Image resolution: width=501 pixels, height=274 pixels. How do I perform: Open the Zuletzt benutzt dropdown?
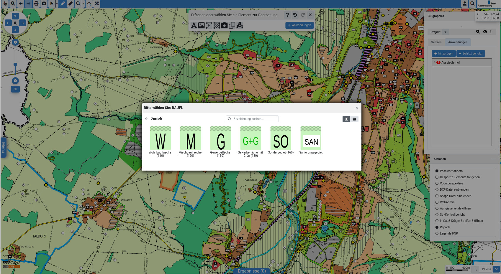click(x=471, y=54)
